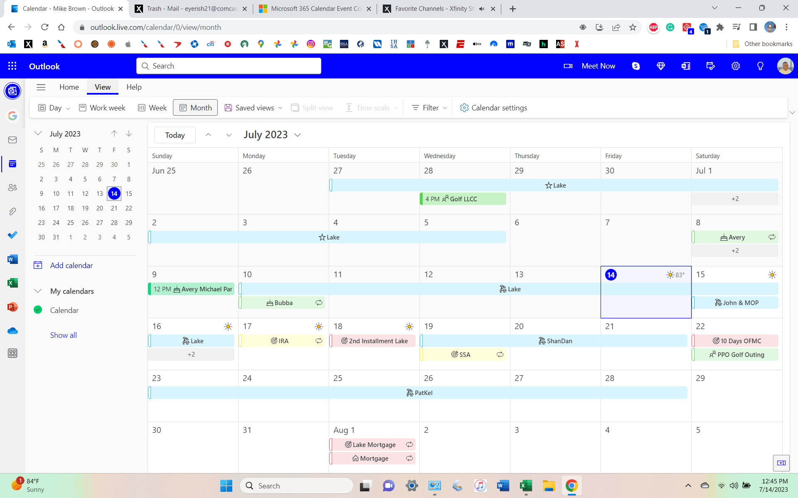Click Add calendar link

(71, 265)
